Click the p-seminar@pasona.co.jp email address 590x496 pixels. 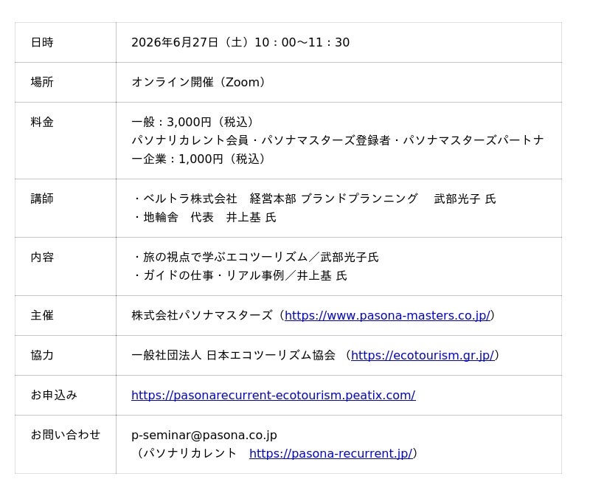tap(204, 435)
